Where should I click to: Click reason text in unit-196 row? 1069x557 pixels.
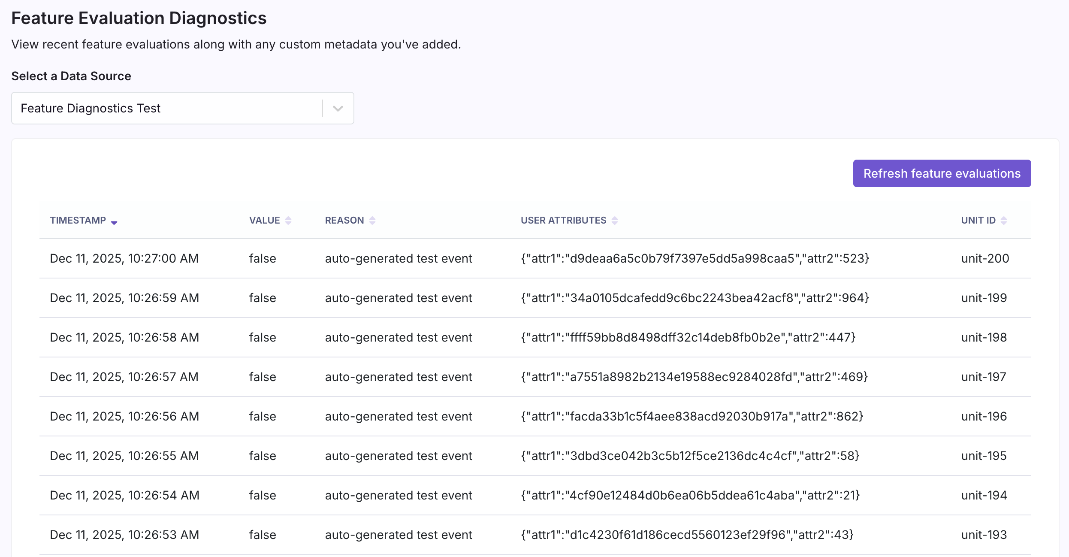[399, 416]
